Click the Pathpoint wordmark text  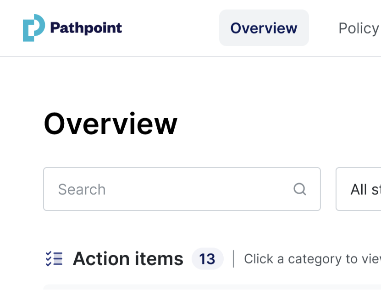click(86, 28)
